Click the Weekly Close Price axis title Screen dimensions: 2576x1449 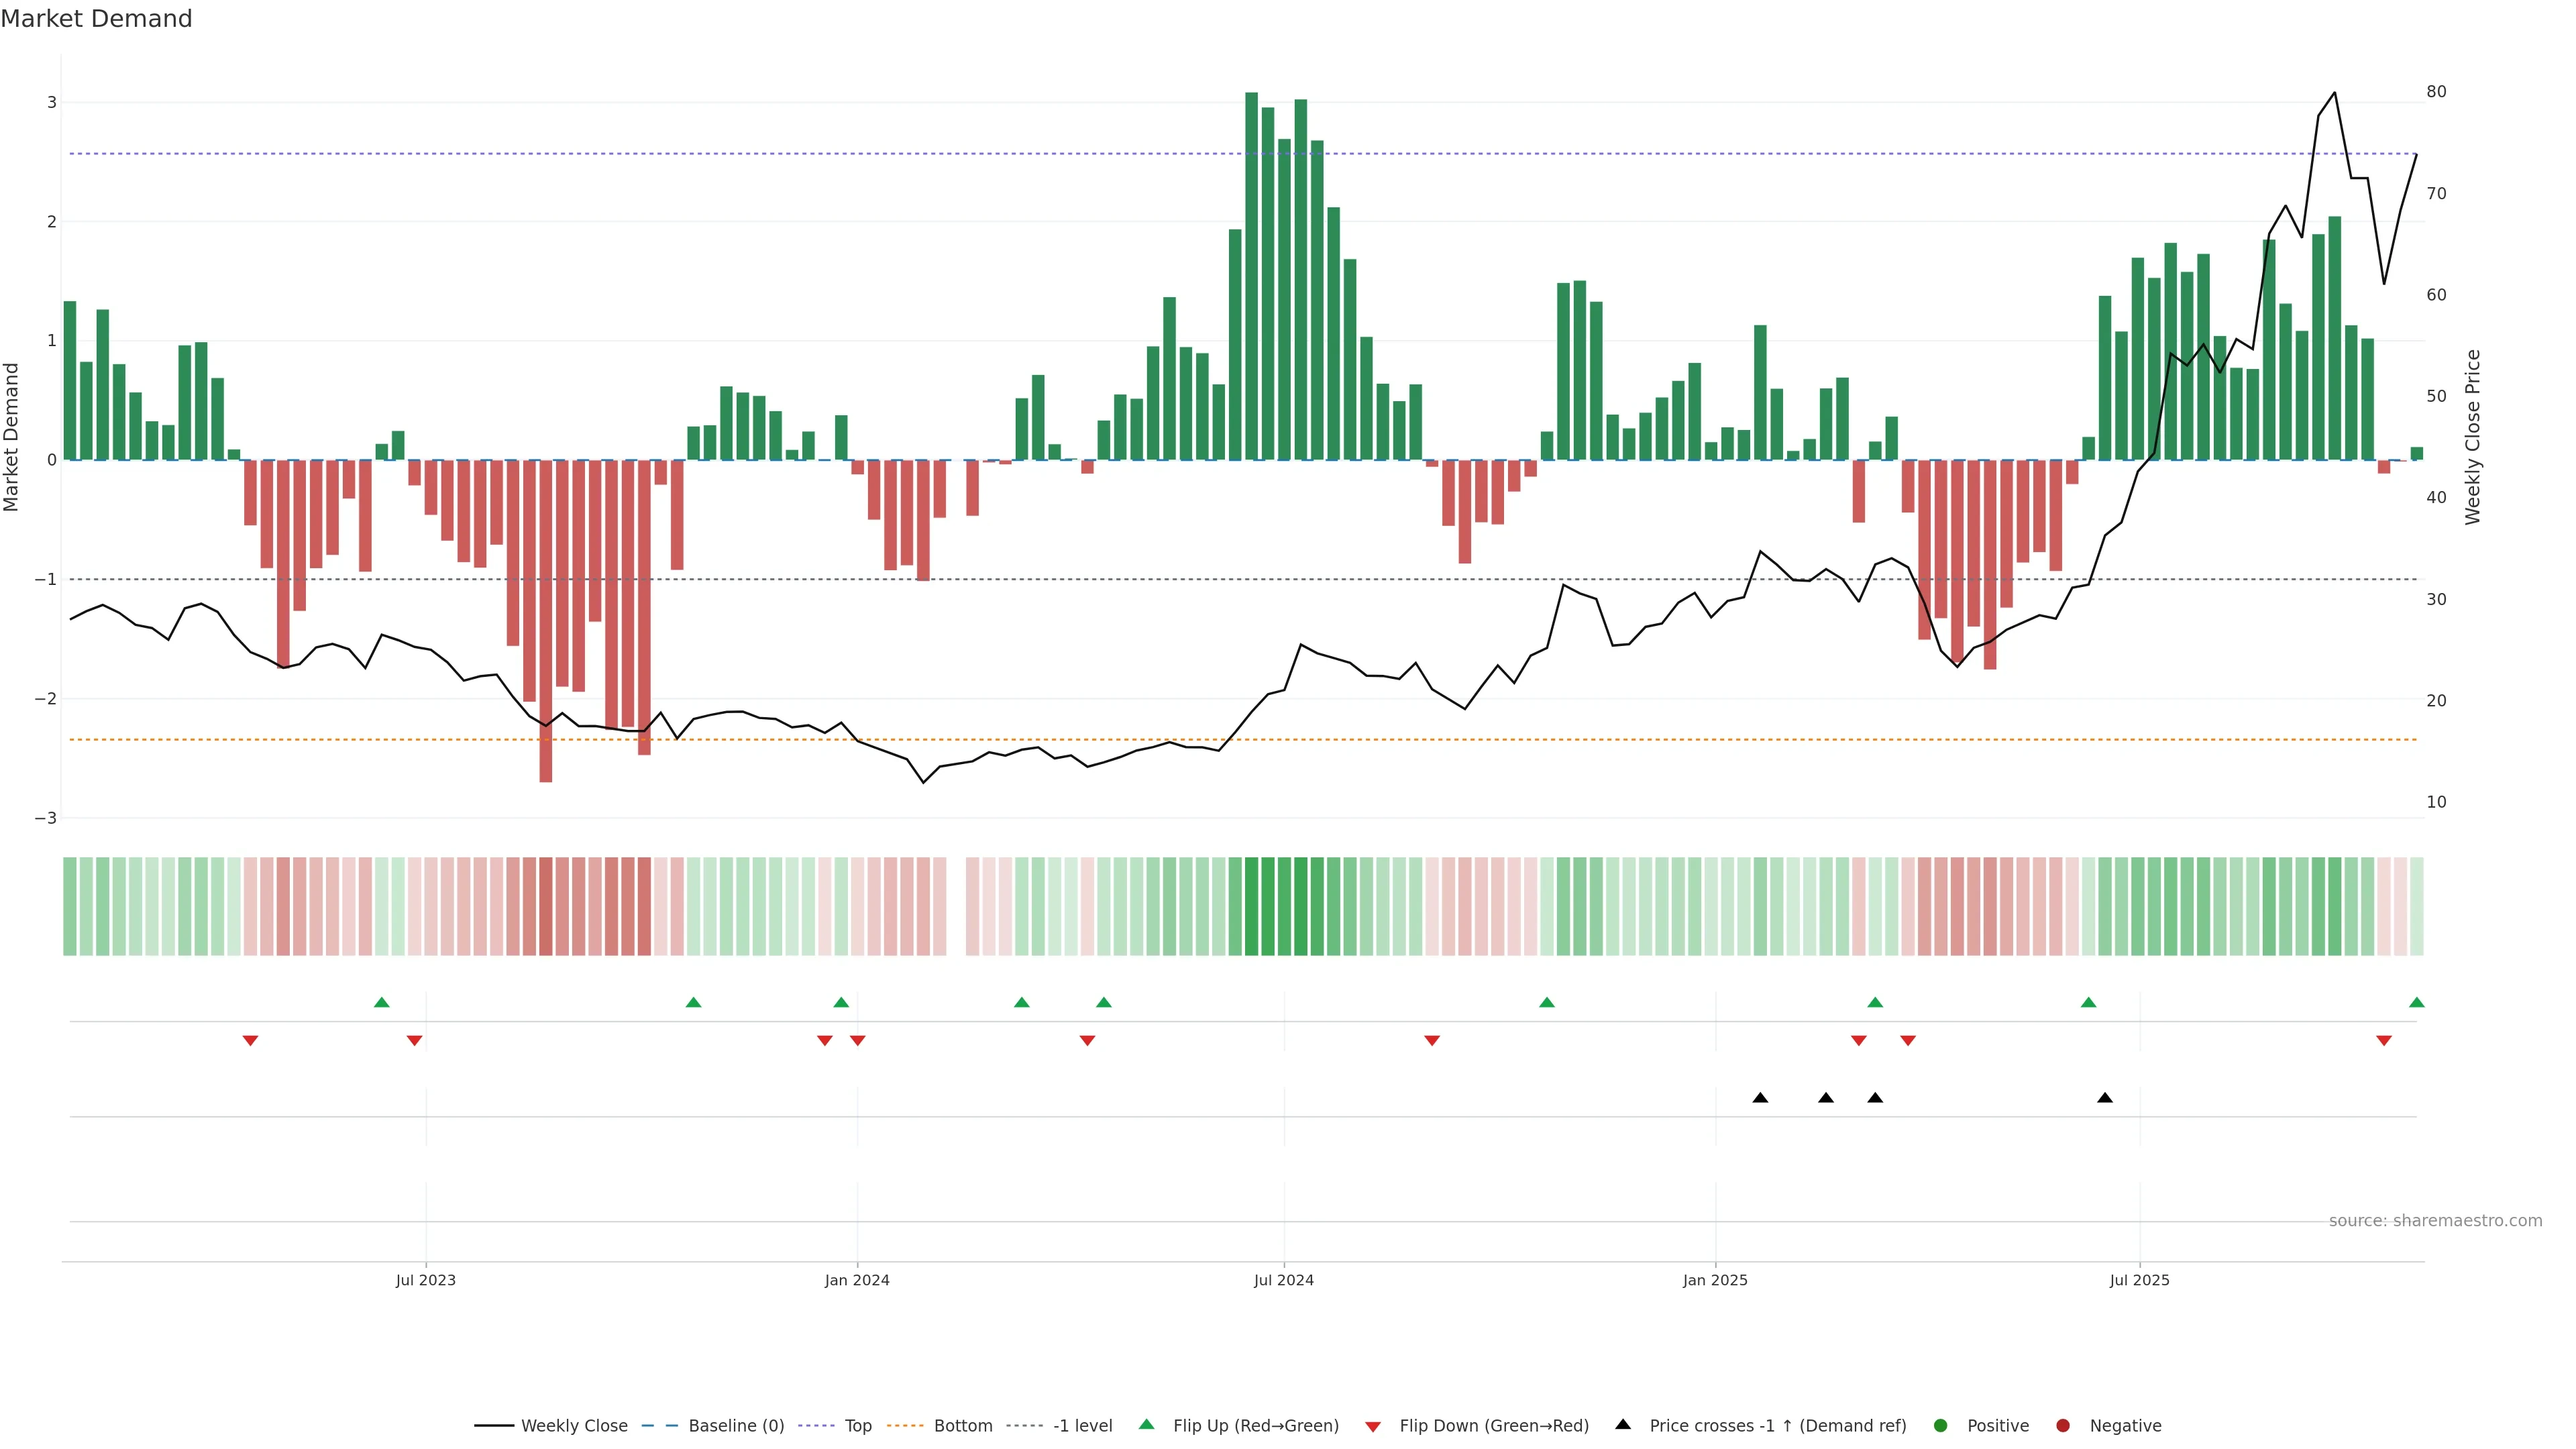[2473, 437]
